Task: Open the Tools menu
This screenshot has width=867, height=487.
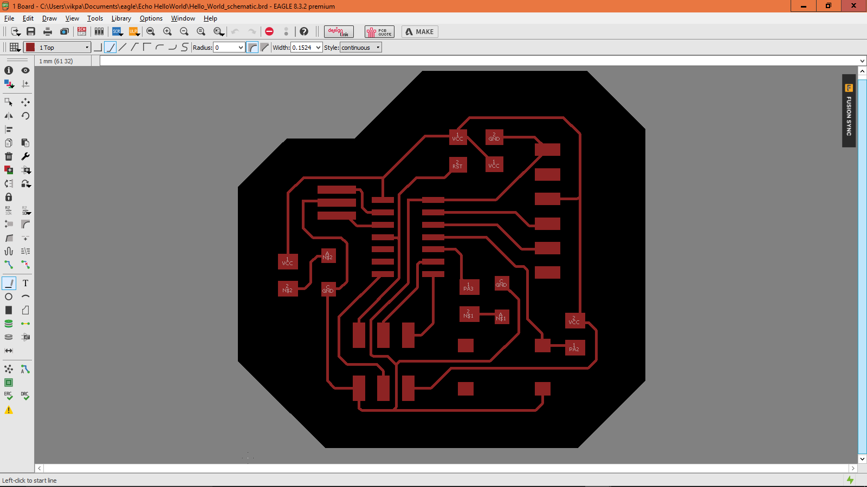Action: click(95, 18)
